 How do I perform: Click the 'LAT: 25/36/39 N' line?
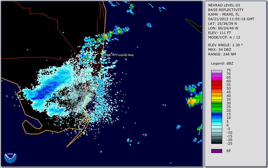point(222,24)
